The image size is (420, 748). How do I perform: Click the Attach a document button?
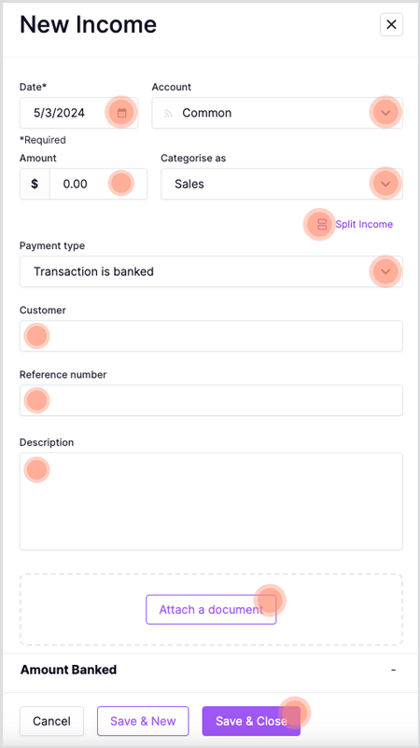pos(211,609)
